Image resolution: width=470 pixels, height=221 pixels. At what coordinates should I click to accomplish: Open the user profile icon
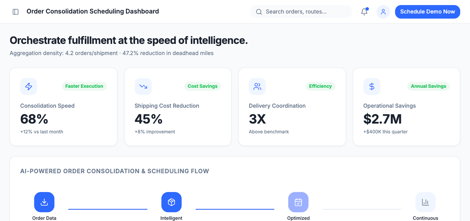pos(383,12)
